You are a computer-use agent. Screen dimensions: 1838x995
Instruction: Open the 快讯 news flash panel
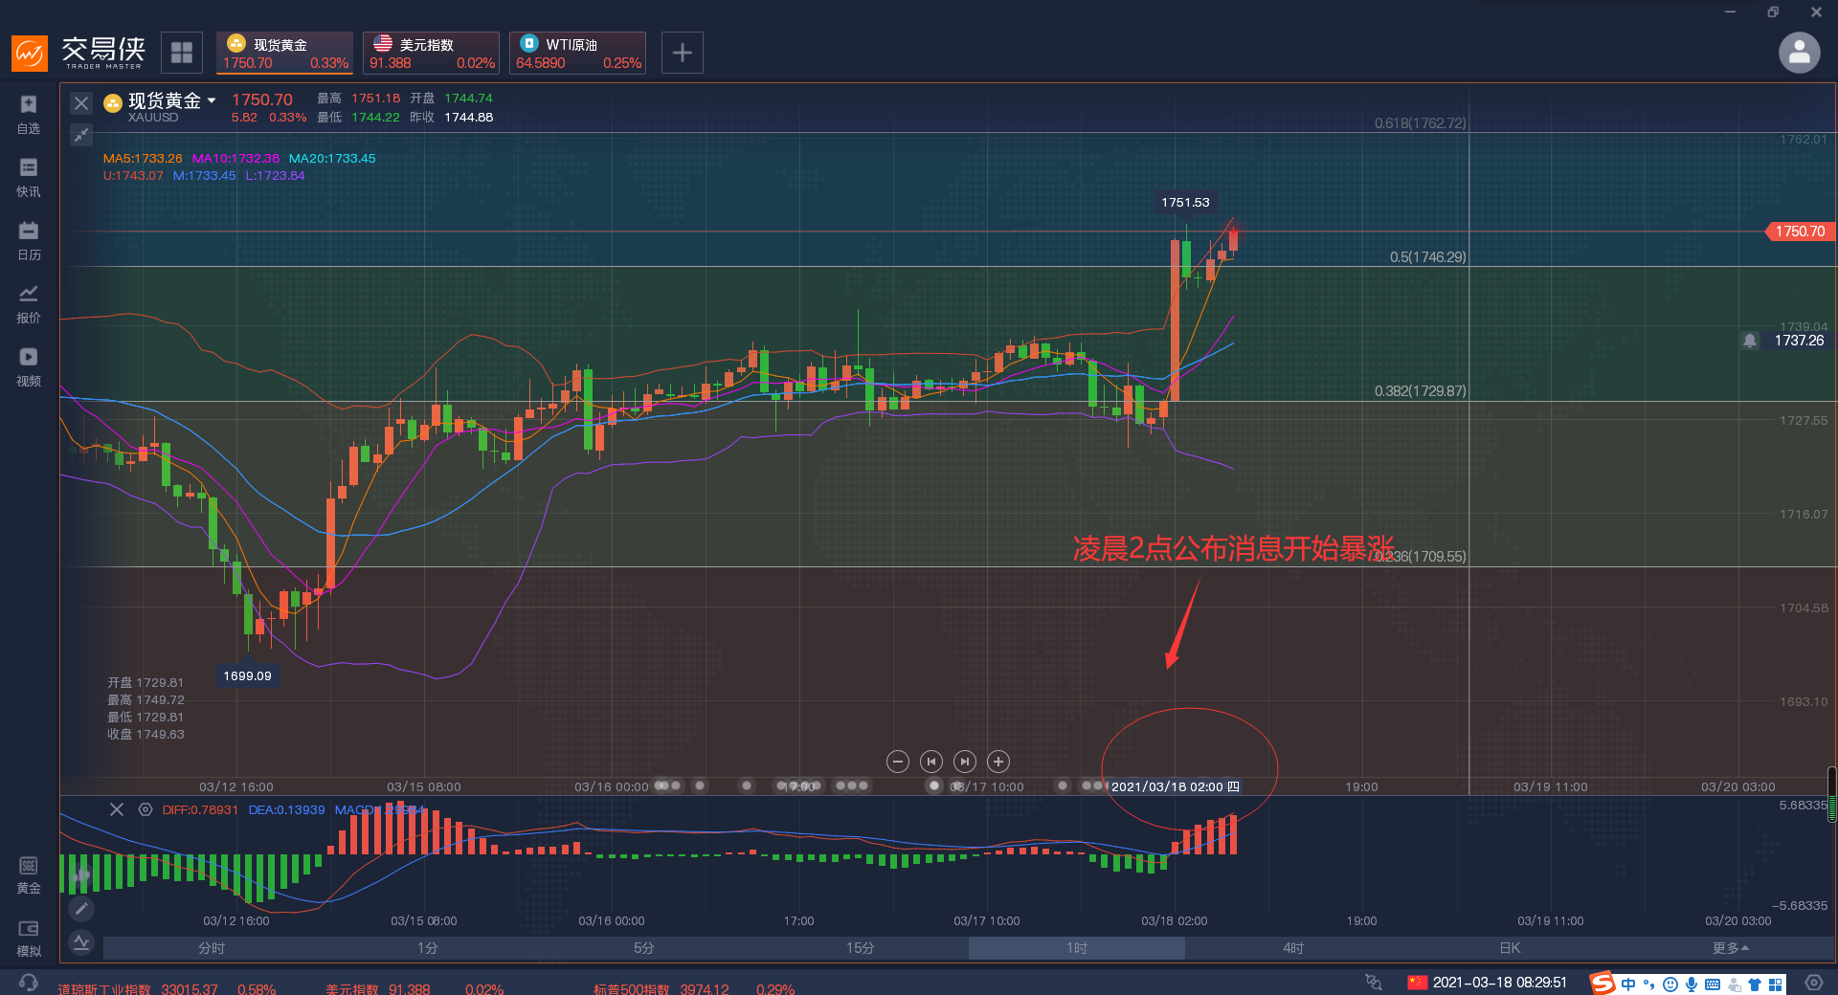click(x=29, y=178)
